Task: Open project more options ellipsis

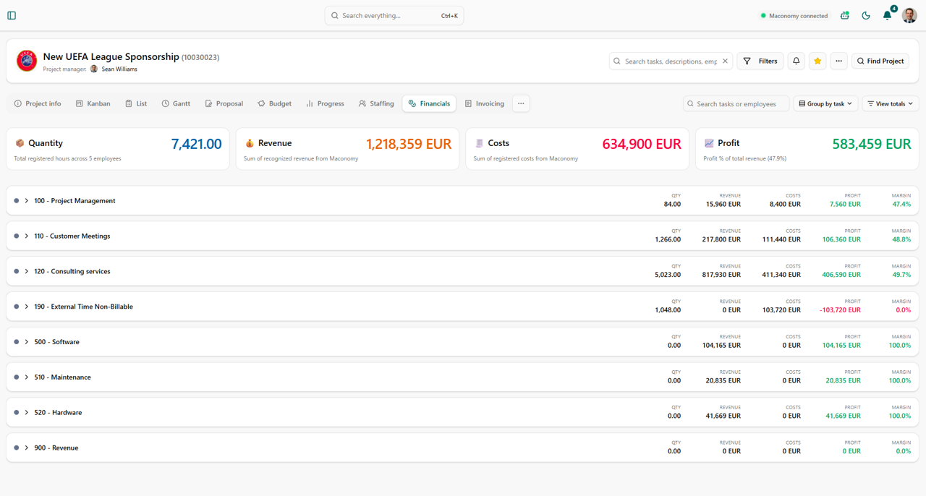Action: [838, 61]
